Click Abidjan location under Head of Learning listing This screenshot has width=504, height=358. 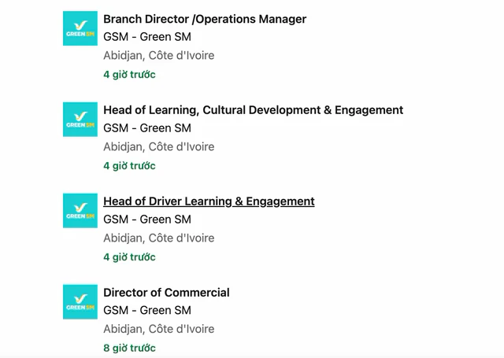point(159,146)
